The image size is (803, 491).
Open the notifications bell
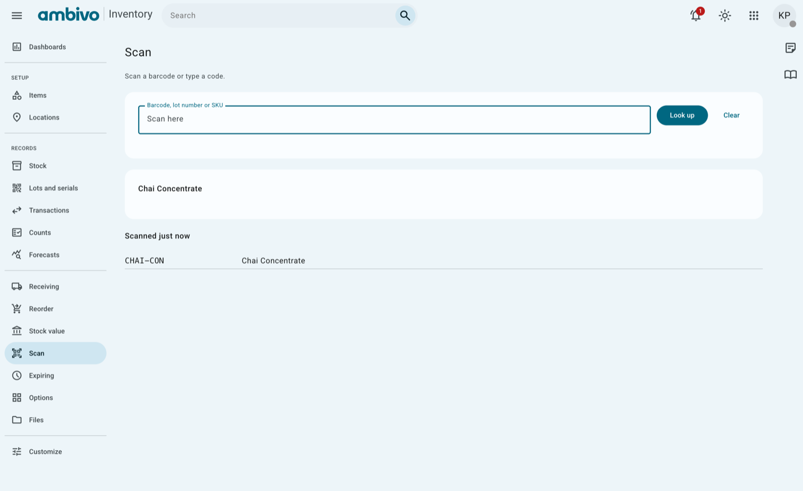click(696, 16)
